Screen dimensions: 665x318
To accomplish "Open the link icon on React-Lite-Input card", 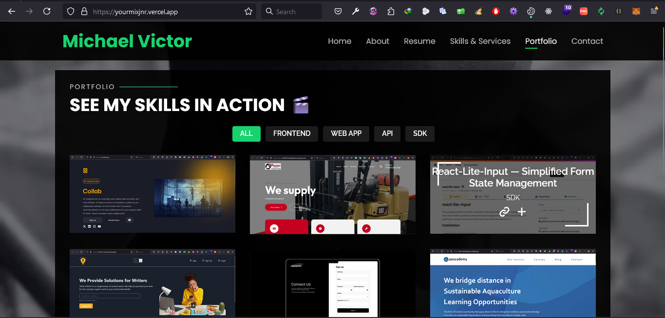I will tap(504, 212).
